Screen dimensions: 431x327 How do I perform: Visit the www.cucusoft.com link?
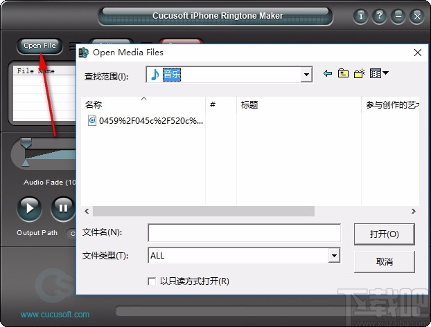coord(55,315)
